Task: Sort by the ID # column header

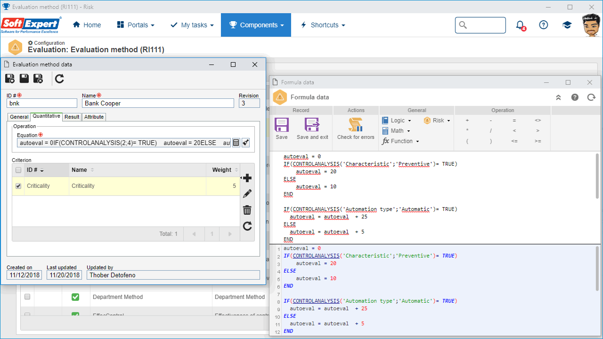Action: point(46,170)
